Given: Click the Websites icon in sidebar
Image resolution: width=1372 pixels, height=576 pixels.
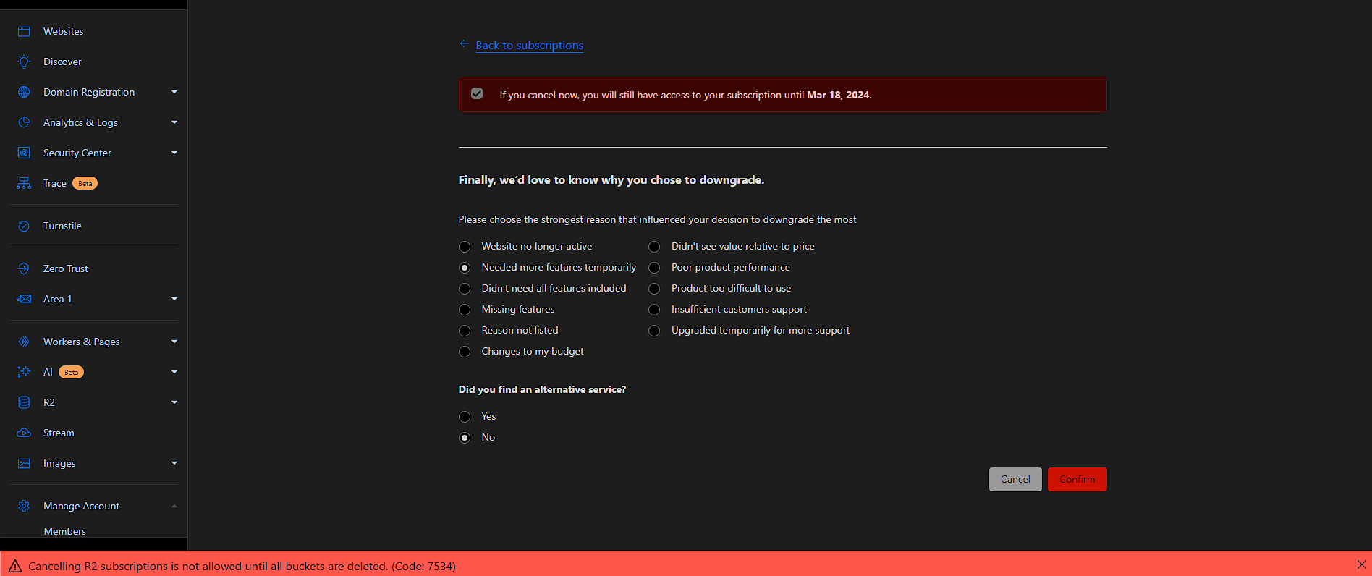Looking at the screenshot, I should tap(24, 31).
